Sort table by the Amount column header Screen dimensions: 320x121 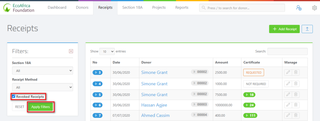click(x=227, y=63)
